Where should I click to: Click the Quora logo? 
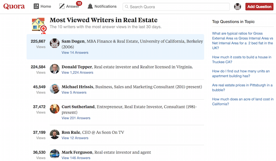(14, 6)
